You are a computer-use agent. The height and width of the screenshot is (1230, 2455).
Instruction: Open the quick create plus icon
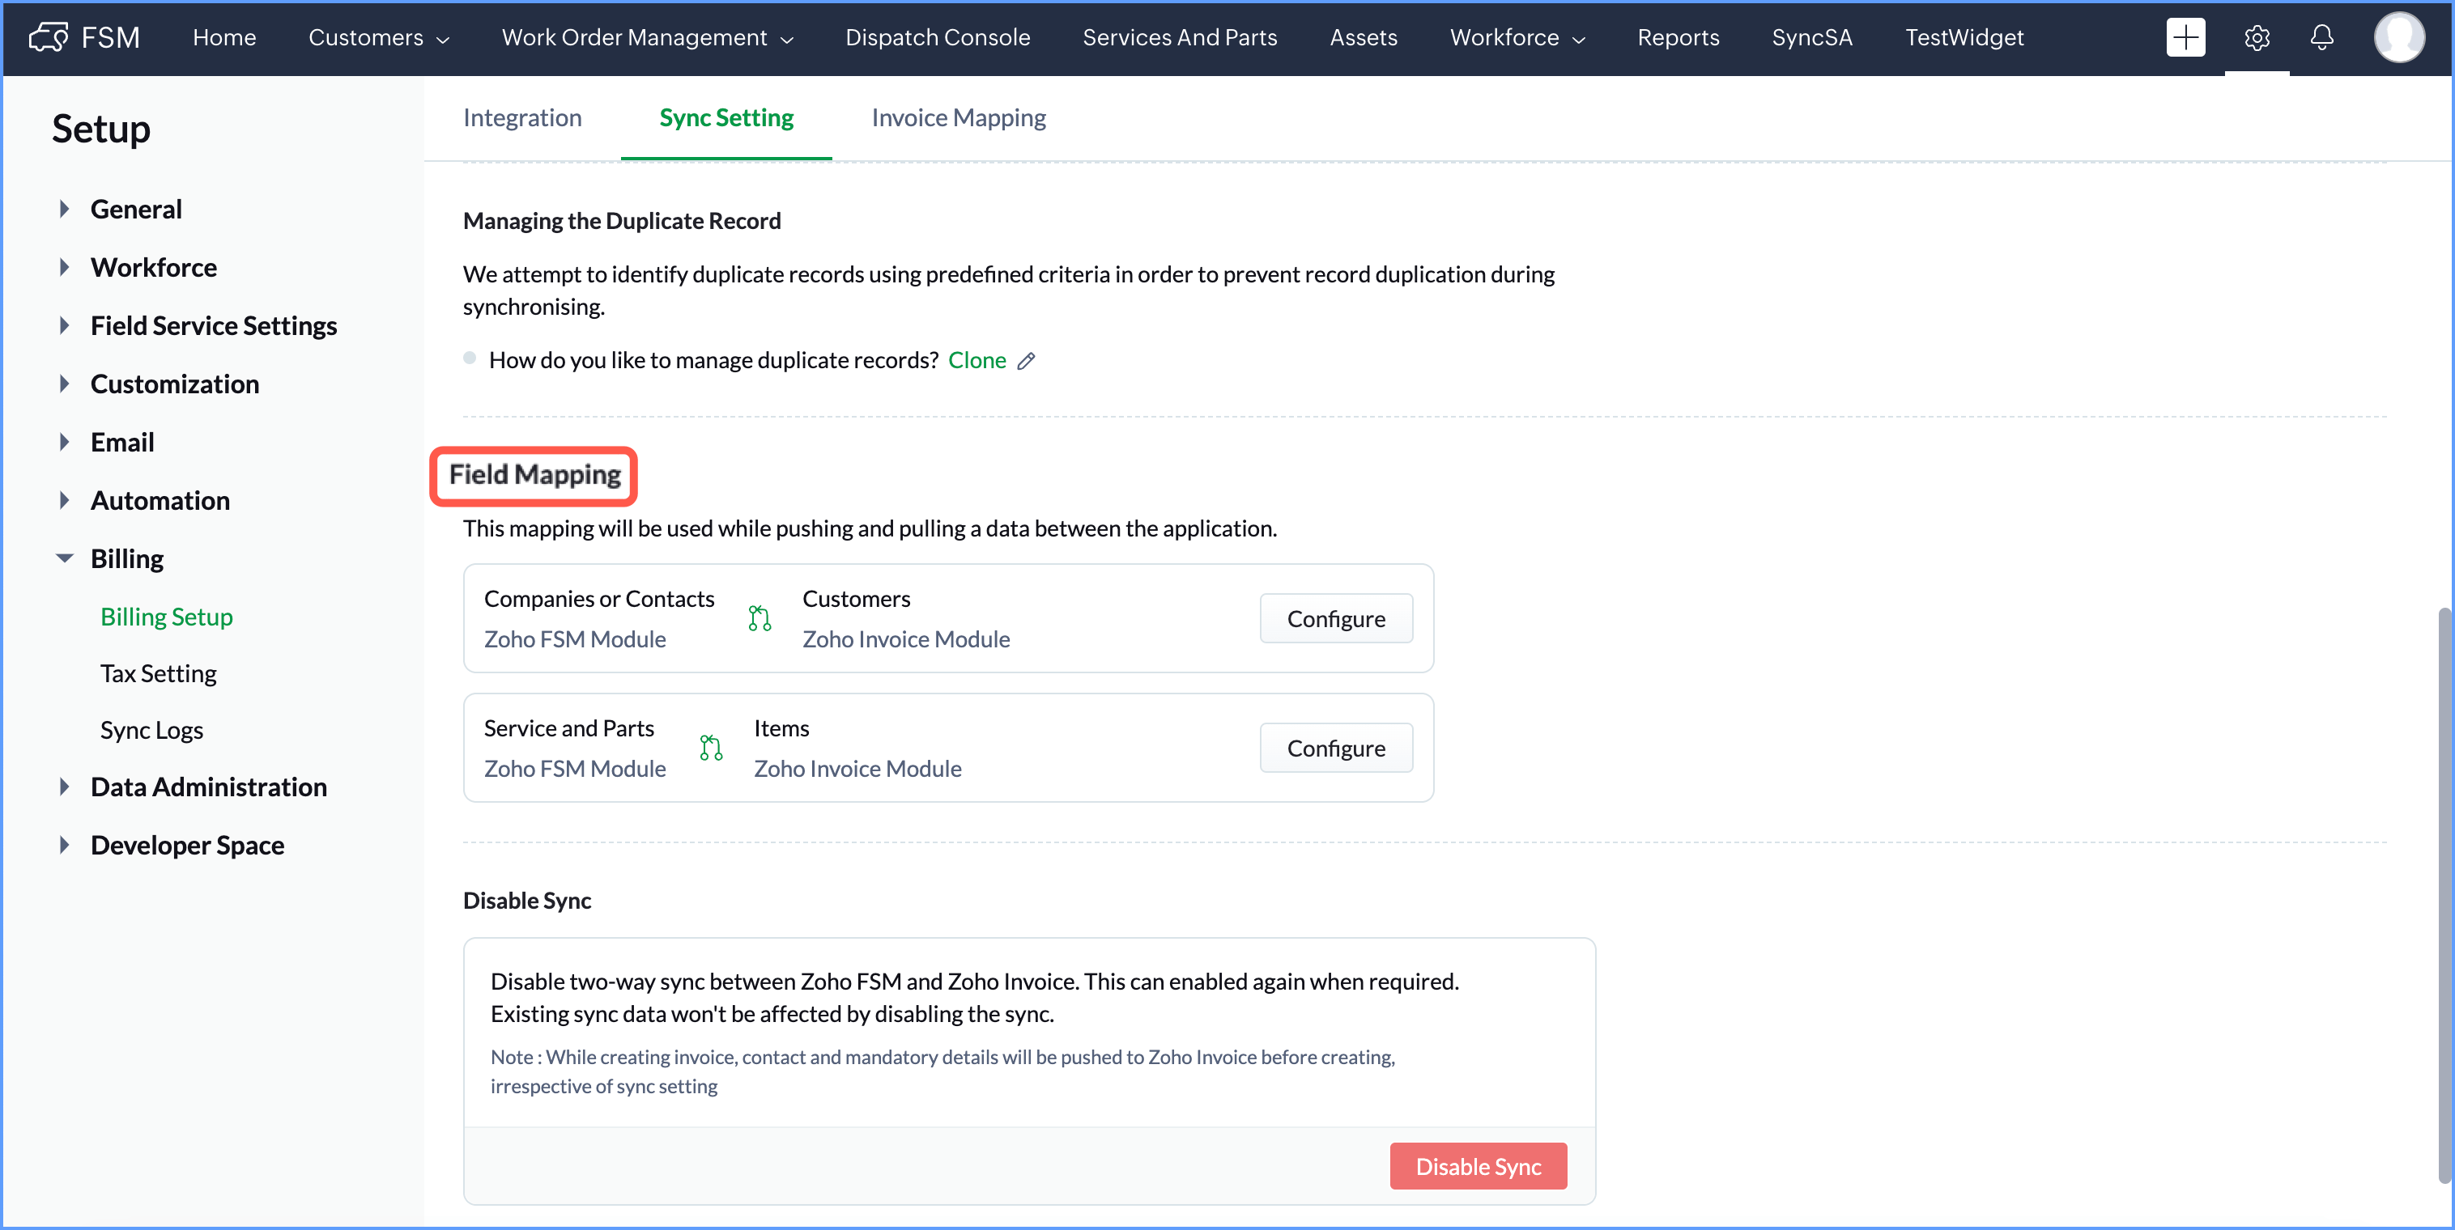click(x=2185, y=37)
